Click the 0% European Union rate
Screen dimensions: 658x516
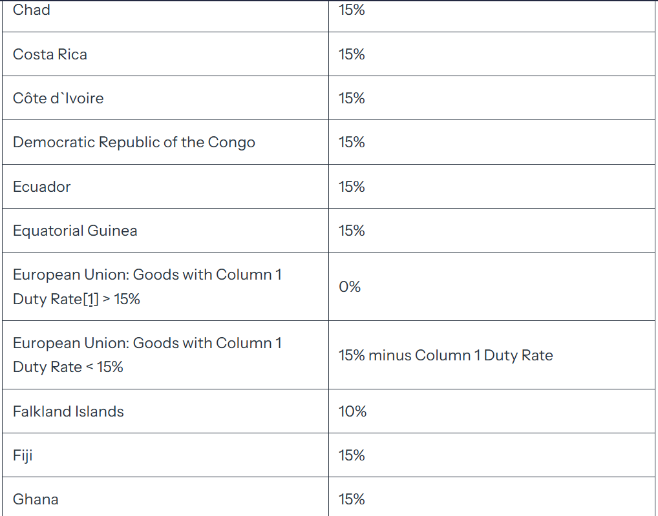click(350, 287)
